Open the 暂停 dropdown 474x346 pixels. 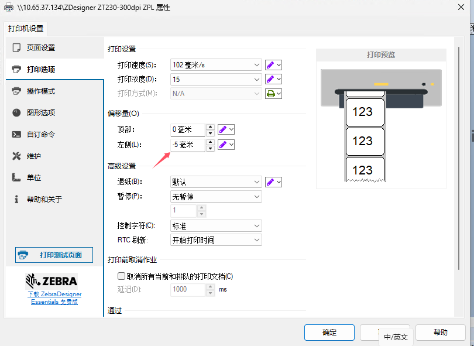point(216,197)
